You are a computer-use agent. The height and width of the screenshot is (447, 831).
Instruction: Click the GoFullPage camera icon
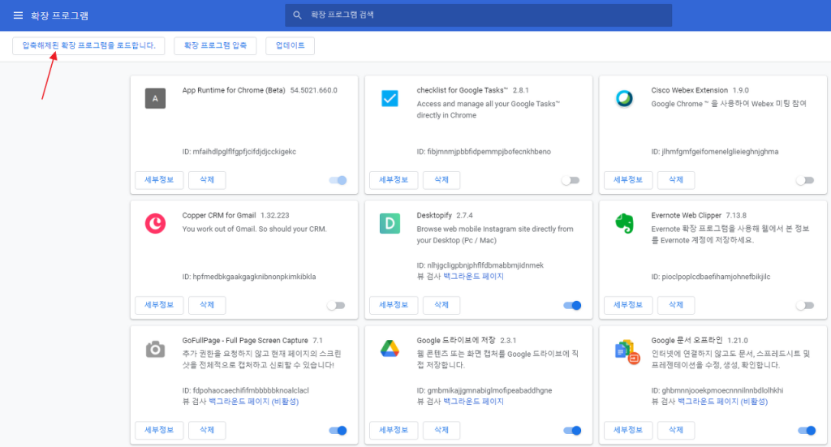(x=155, y=349)
